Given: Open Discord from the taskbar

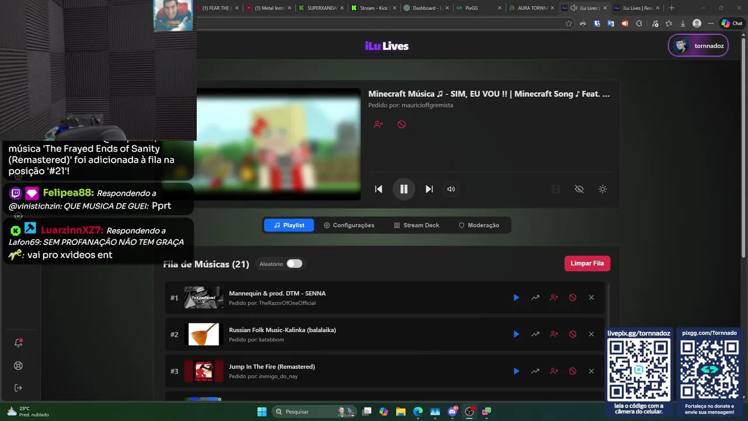Looking at the screenshot, I should pos(452,412).
